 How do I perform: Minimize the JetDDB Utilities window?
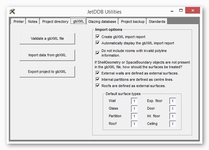pyautogui.click(x=172, y=11)
